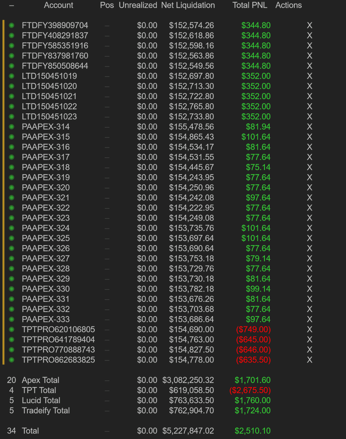
Task: Close account FTDFY408291837 with its X
Action: coord(309,36)
